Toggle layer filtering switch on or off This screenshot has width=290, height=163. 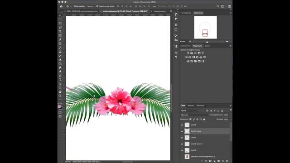click(x=231, y=110)
